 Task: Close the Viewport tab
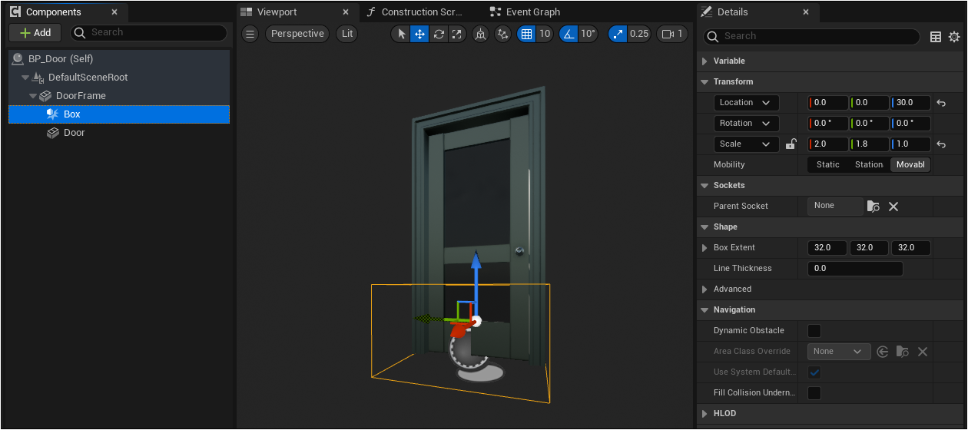tap(346, 12)
